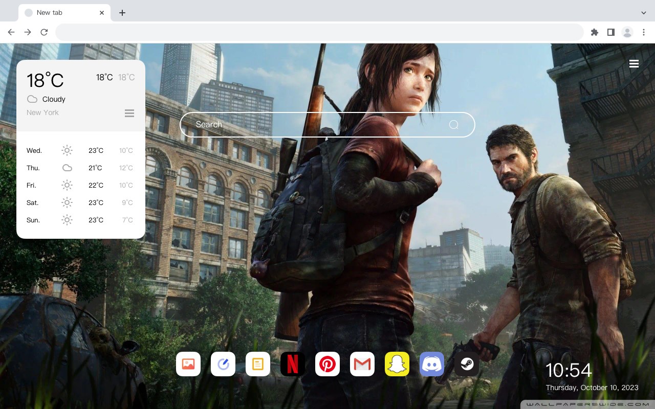The width and height of the screenshot is (655, 409).
Task: Open the page hamburger menu at top right
Action: click(x=634, y=64)
